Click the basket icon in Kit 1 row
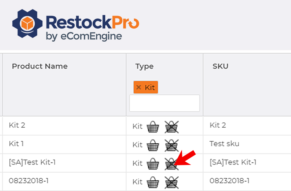The image size is (291, 191). [153, 145]
